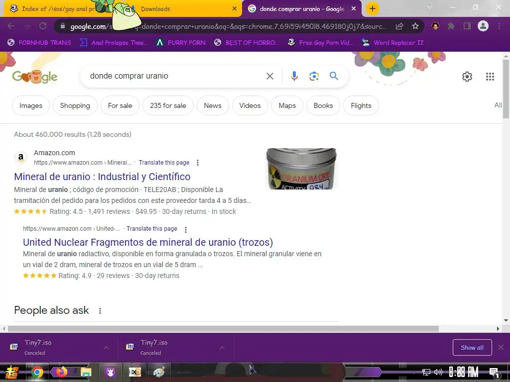The height and width of the screenshot is (382, 510).
Task: Reload the page with the refresh icon
Action: click(x=43, y=26)
